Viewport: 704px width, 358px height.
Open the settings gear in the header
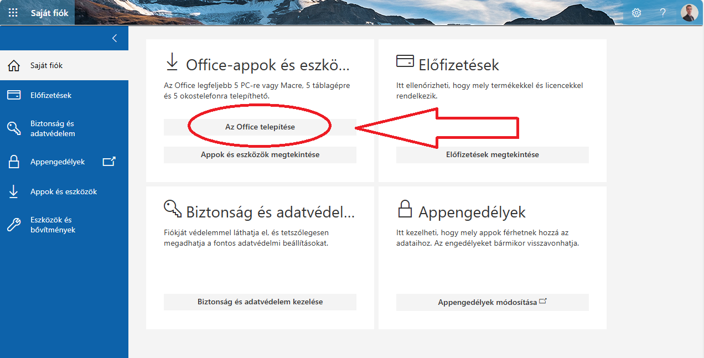click(636, 13)
